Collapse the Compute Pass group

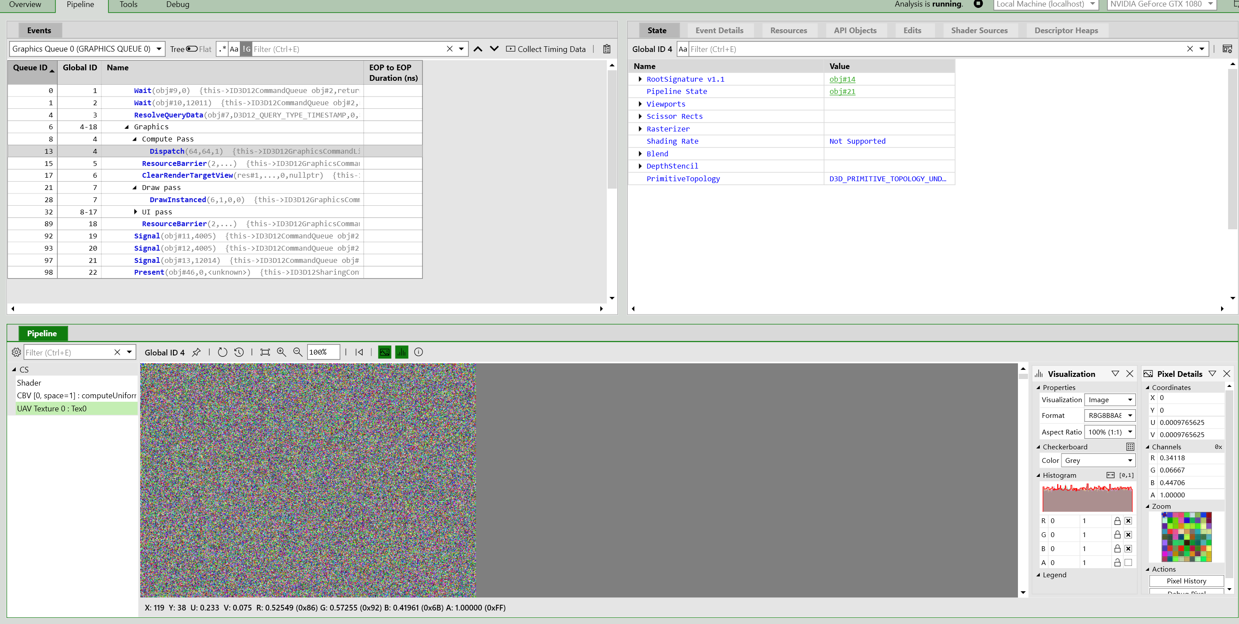coord(135,139)
